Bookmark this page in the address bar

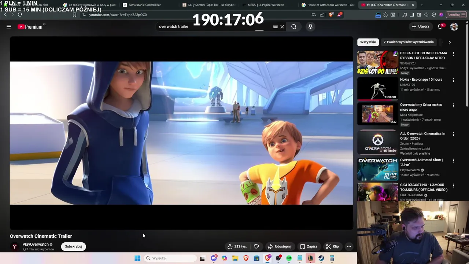(x=74, y=15)
